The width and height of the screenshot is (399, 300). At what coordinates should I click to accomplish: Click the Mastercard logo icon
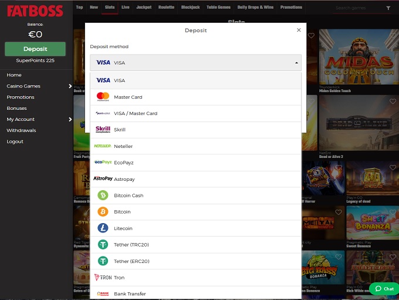(103, 97)
